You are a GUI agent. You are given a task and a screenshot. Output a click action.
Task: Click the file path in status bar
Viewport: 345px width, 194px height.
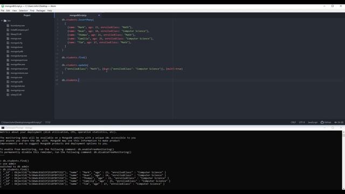[22, 122]
